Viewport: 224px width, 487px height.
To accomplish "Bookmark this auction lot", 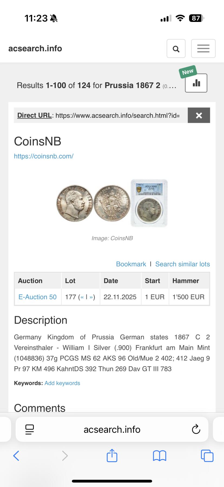I will tap(131, 264).
